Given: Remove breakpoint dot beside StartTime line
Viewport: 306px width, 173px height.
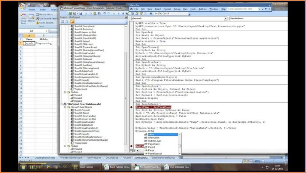Looking at the screenshot, I should [x=131, y=107].
